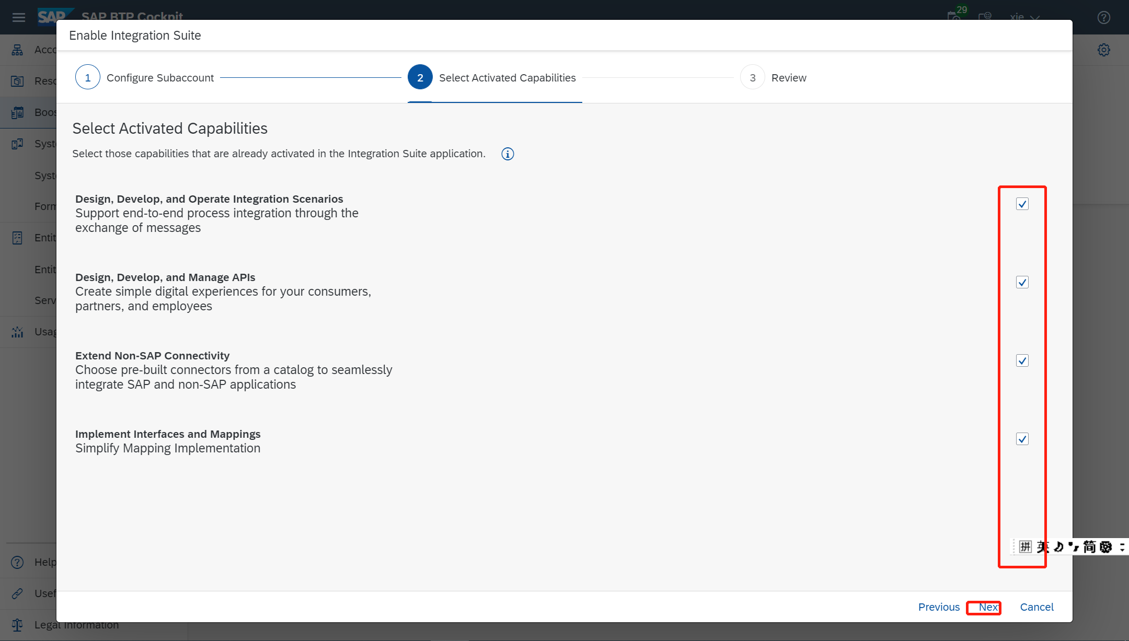Cancel the Enable Integration Suite wizard
Image resolution: width=1129 pixels, height=641 pixels.
point(1037,607)
